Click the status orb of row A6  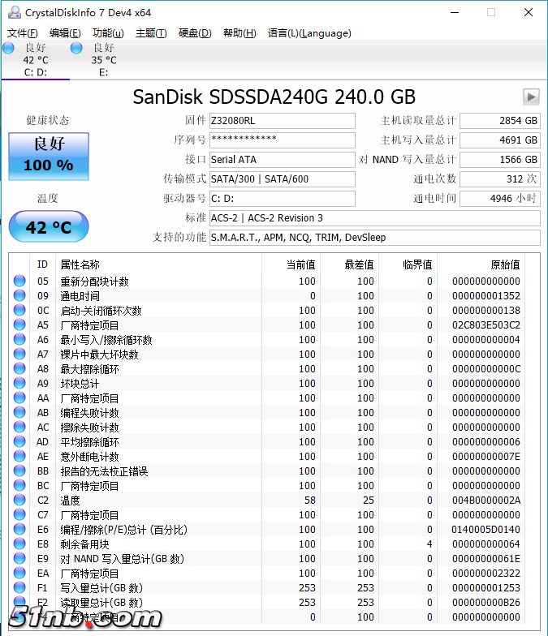click(x=19, y=339)
